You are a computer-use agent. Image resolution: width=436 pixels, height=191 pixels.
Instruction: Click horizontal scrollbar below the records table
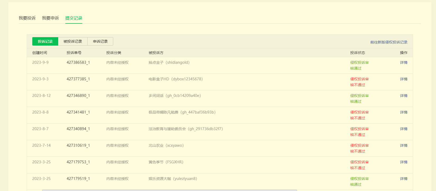[x=169, y=190]
